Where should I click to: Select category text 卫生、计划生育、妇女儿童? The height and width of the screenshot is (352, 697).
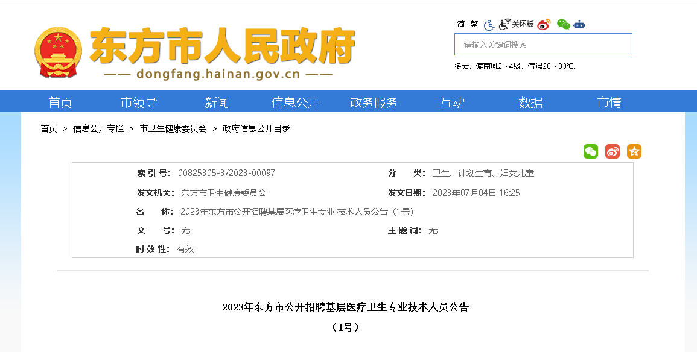[483, 173]
